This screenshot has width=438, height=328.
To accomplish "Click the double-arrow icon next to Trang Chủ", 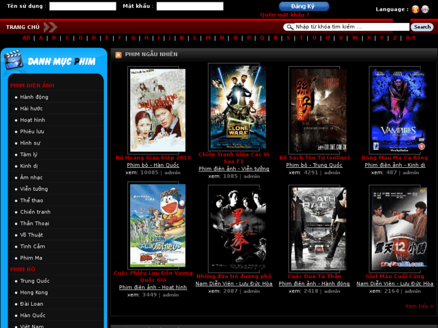I will click(50, 27).
